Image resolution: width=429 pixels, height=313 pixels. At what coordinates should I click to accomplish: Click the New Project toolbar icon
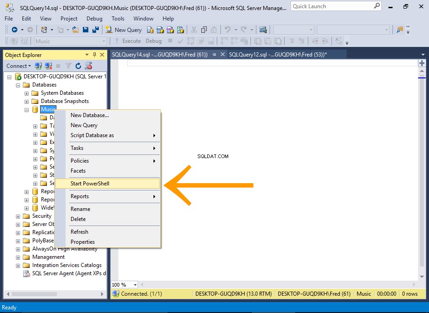click(44, 30)
